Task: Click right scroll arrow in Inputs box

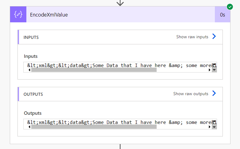Action: pyautogui.click(x=210, y=70)
